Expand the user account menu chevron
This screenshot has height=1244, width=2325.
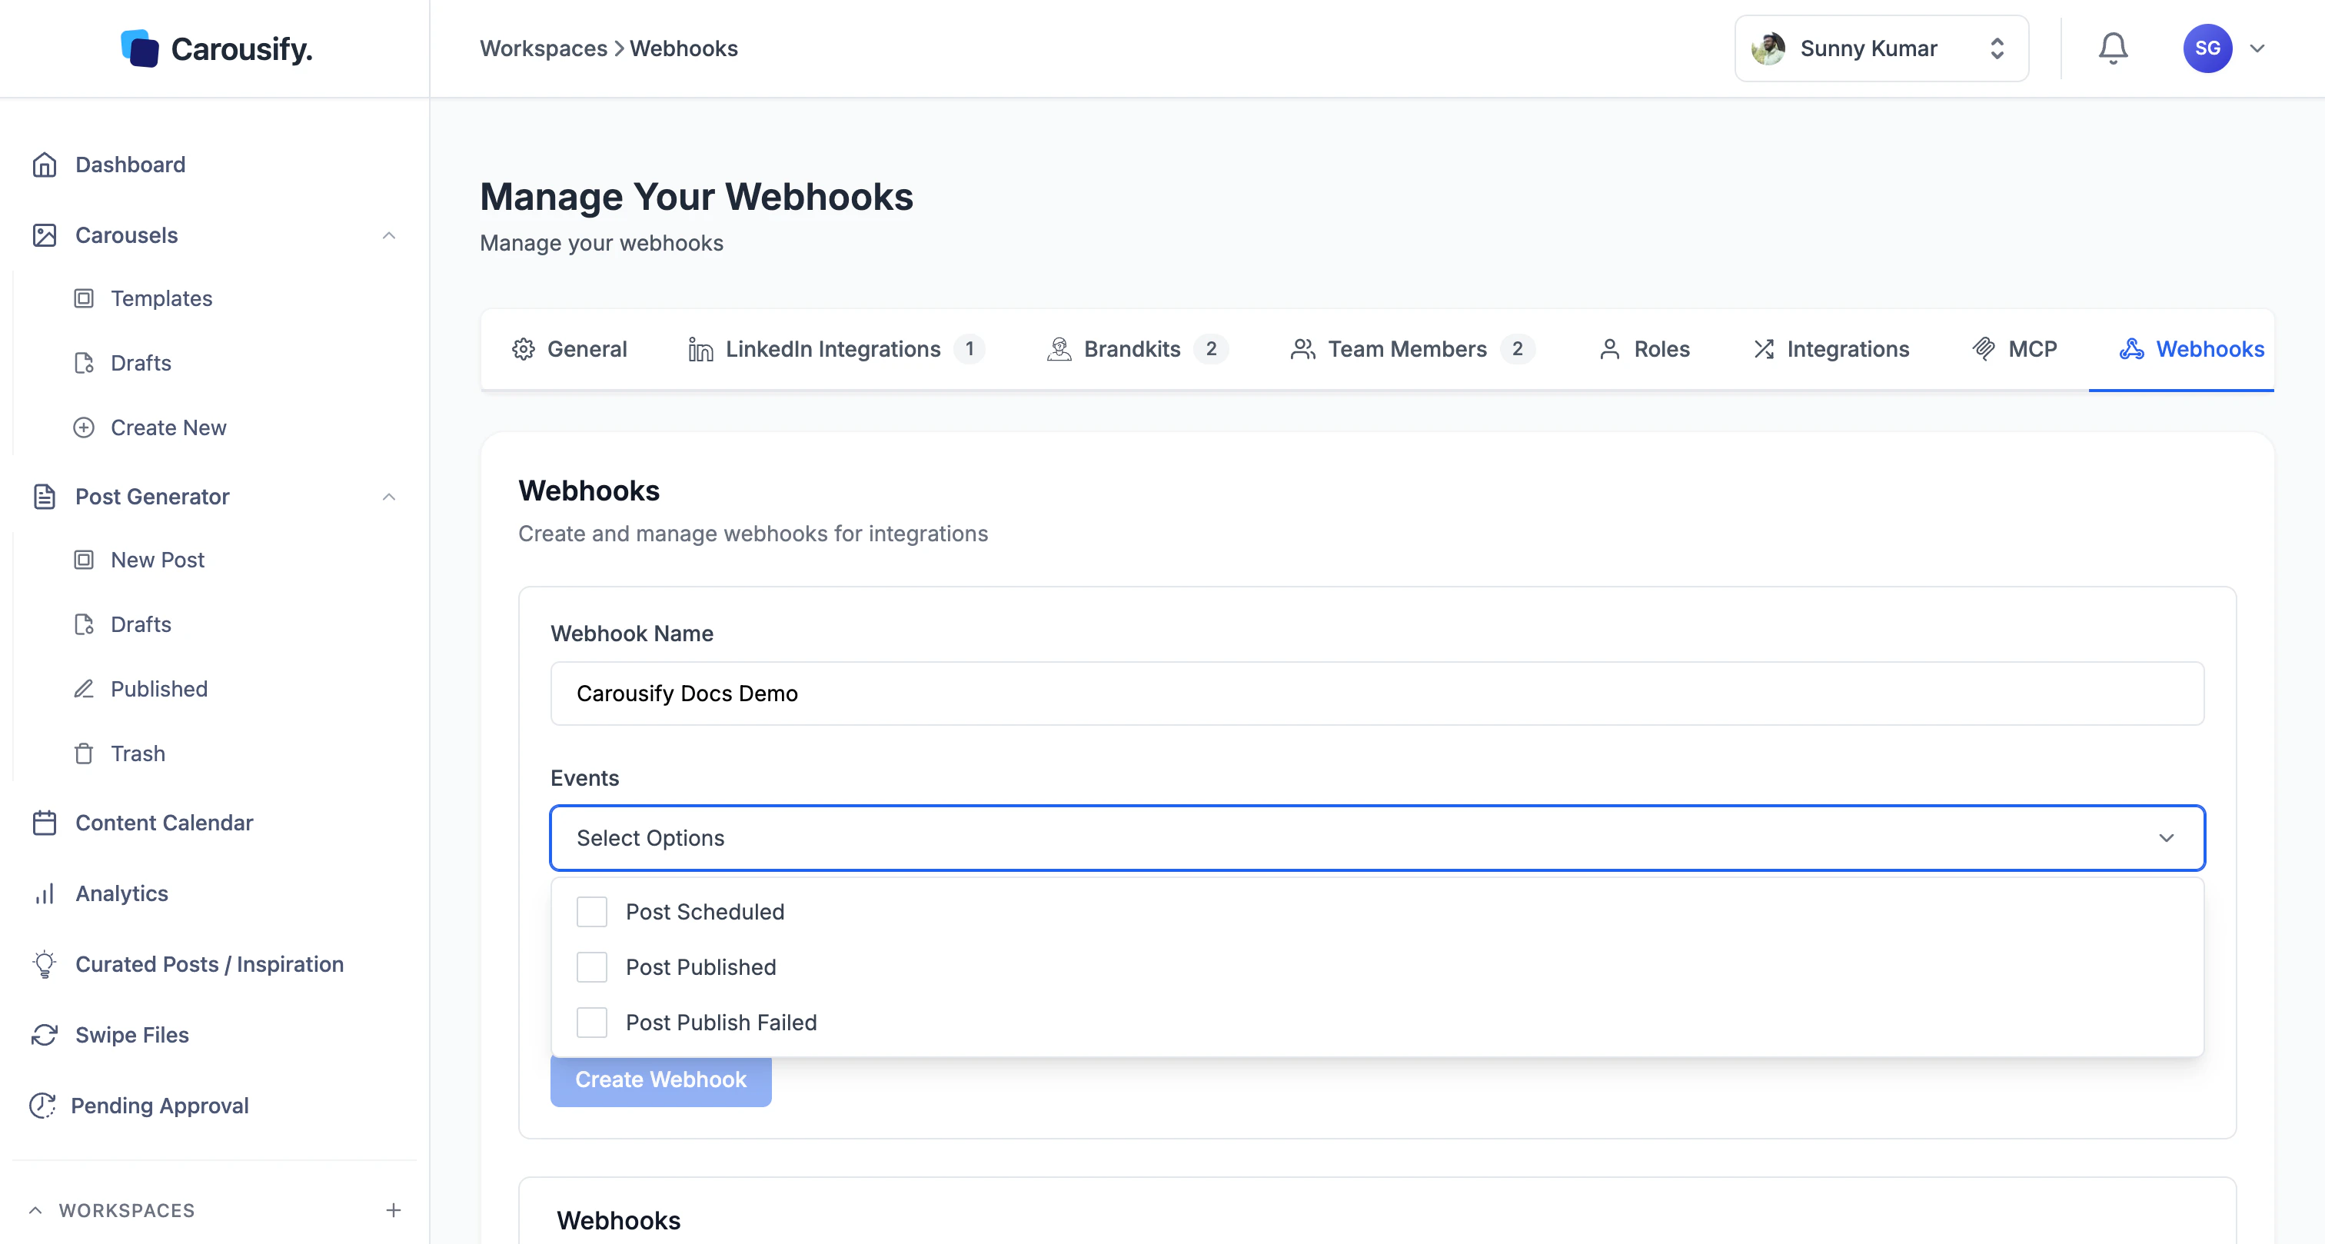click(x=2257, y=48)
